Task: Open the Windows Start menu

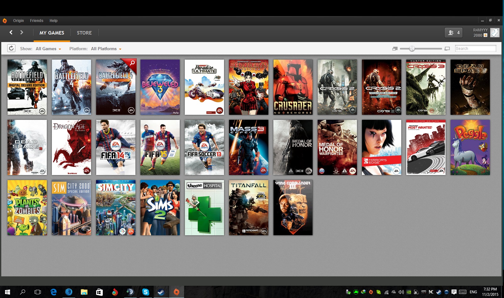Action: 8,292
